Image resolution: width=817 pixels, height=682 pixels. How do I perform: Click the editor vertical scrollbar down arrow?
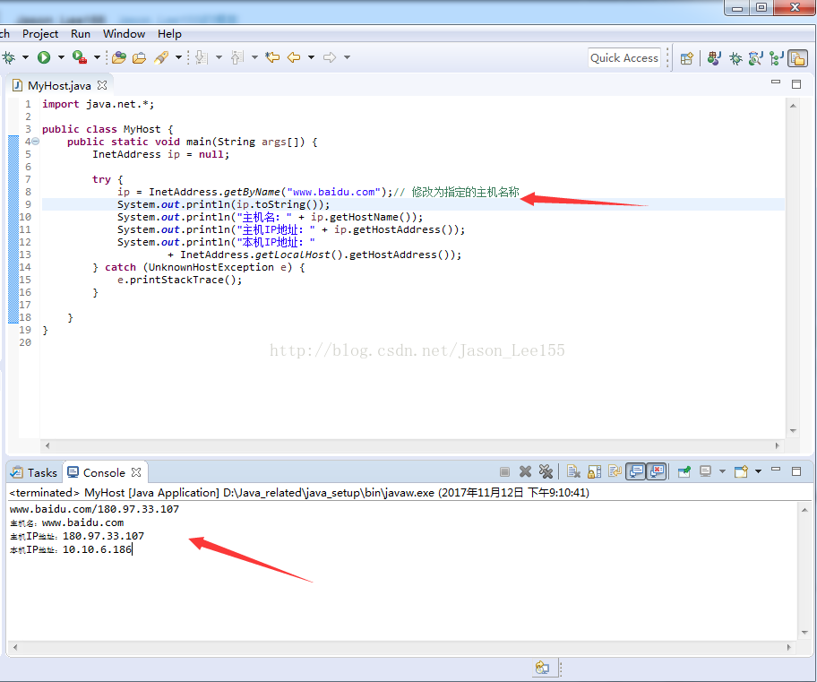793,431
